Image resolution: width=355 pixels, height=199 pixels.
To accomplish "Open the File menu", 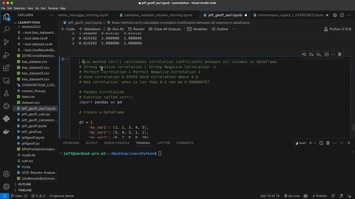I will point(3,8).
